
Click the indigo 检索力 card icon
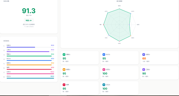144,54
